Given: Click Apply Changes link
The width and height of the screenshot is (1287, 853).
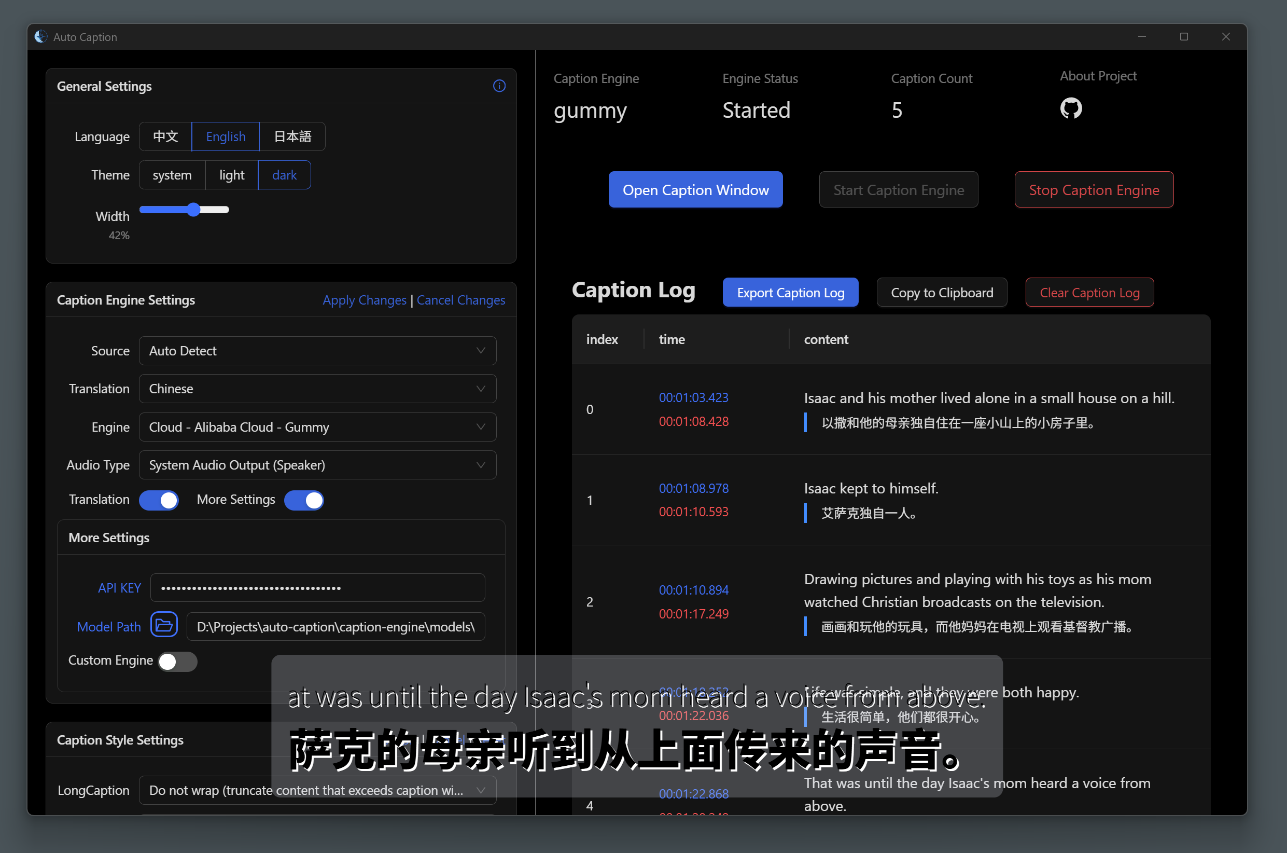Looking at the screenshot, I should click(x=364, y=300).
